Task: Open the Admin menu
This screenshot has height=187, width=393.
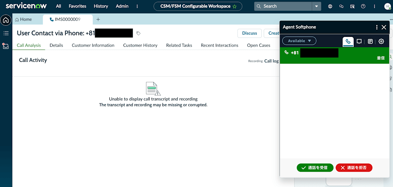Action: (122, 6)
